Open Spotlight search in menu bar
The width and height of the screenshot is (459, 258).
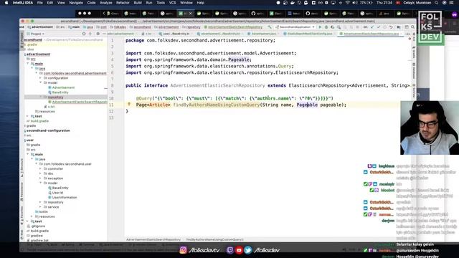click(x=436, y=3)
